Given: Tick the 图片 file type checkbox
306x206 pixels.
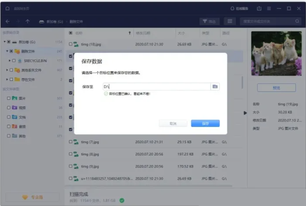Looking at the screenshot, I should click(x=9, y=98).
